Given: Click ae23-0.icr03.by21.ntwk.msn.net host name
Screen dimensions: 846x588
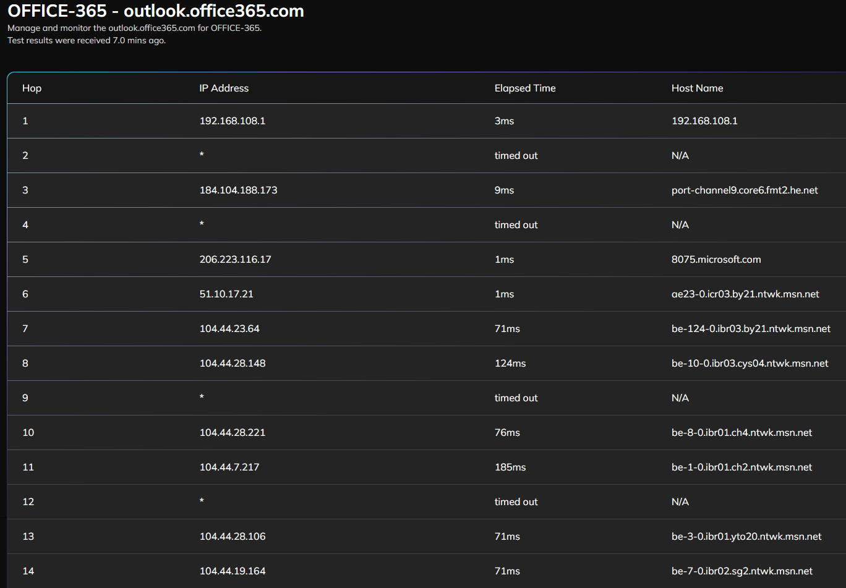Looking at the screenshot, I should click(745, 294).
